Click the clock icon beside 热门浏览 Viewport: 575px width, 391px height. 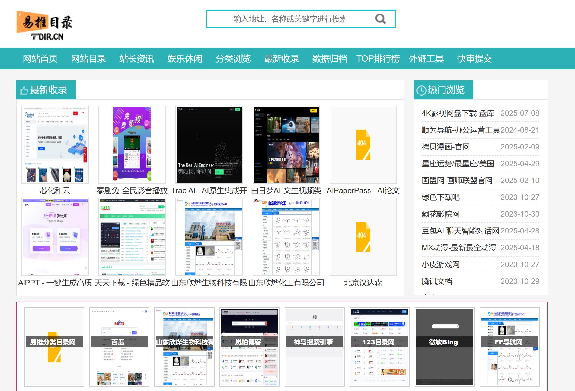point(421,91)
